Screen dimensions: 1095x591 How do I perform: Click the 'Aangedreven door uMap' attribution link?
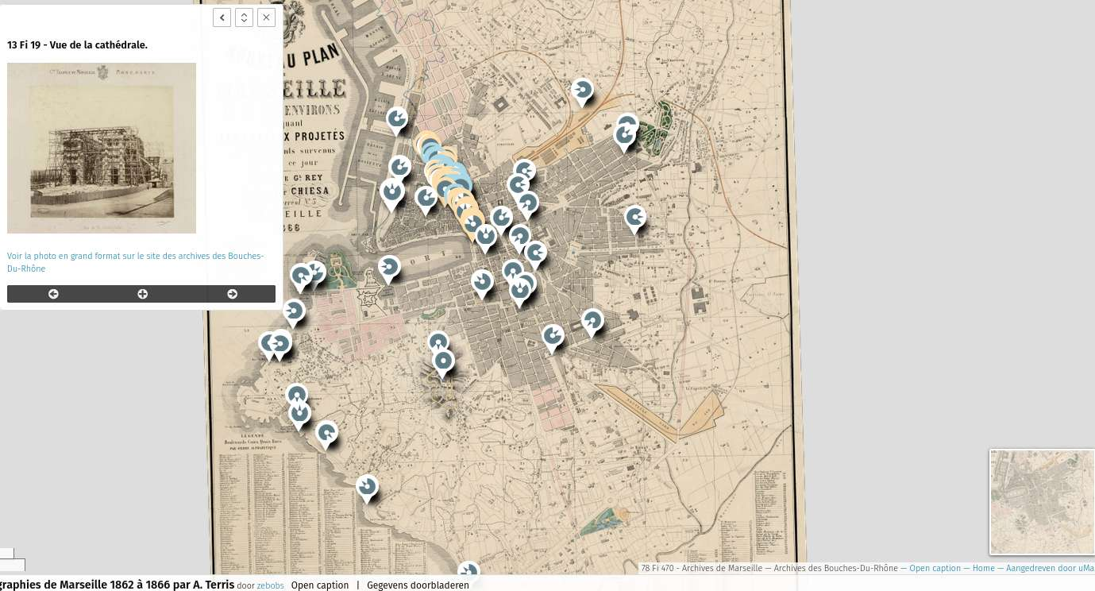pyautogui.click(x=1048, y=568)
